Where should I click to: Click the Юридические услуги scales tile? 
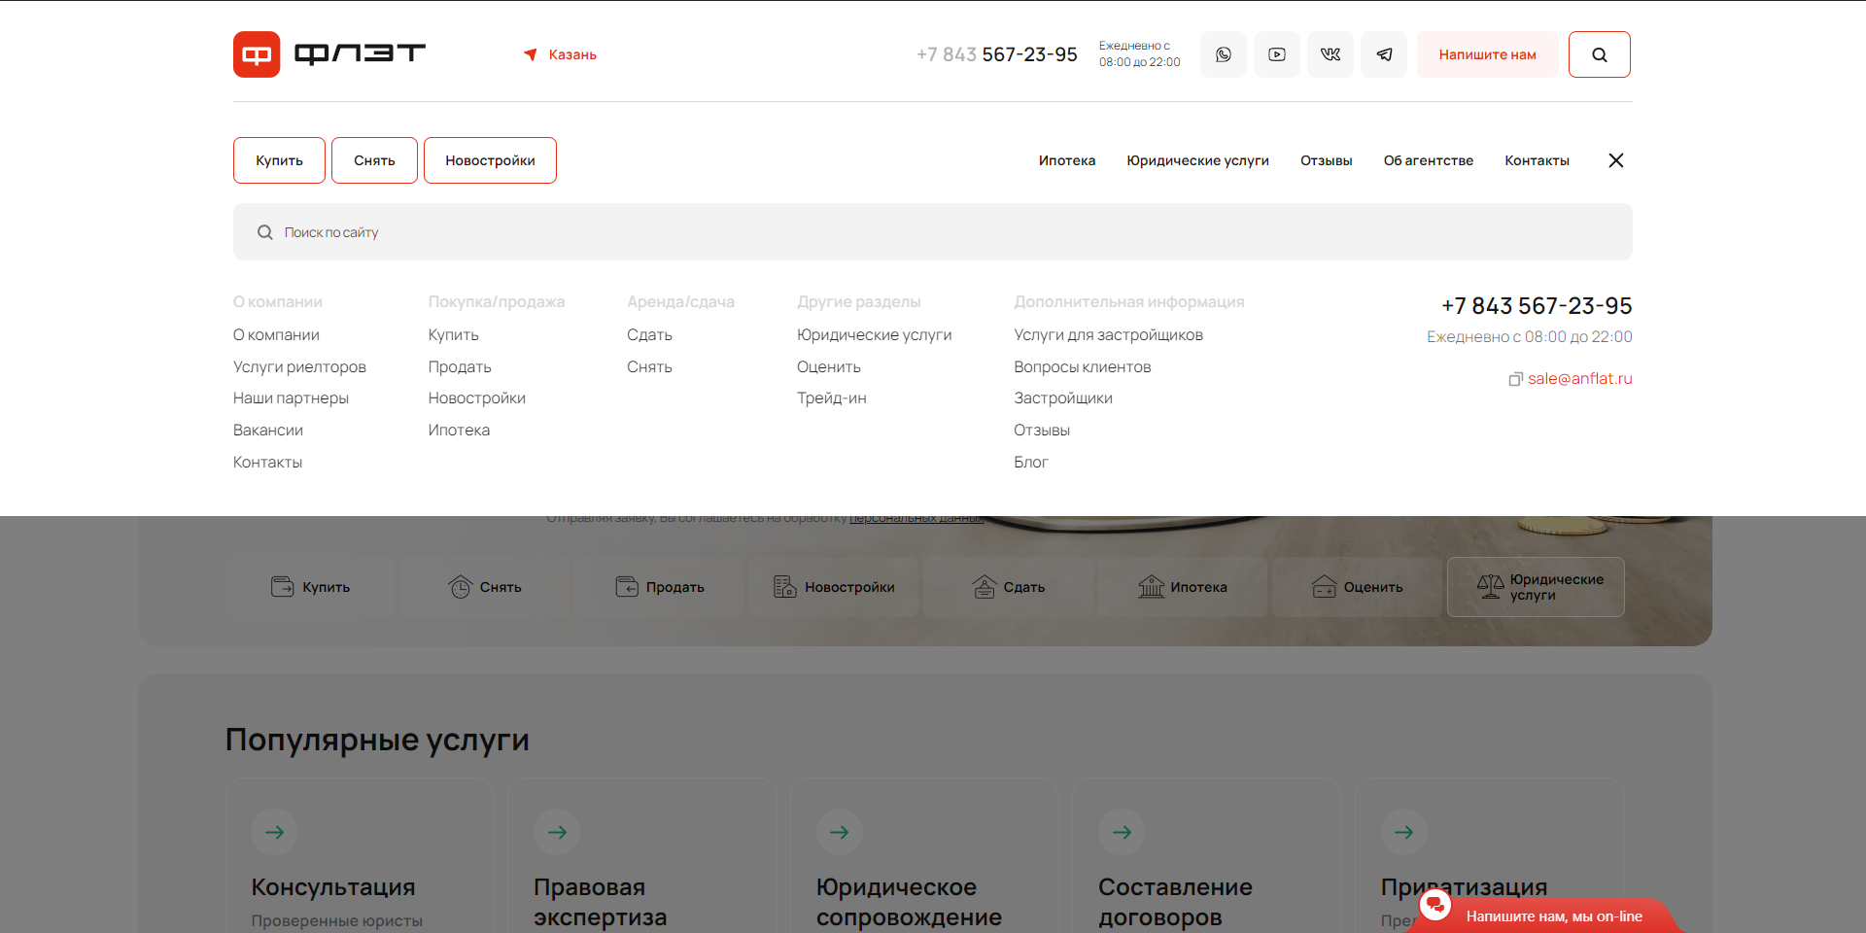[1536, 587]
